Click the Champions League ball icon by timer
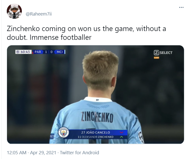Viewport: 189px width, 159px height. coord(18,52)
